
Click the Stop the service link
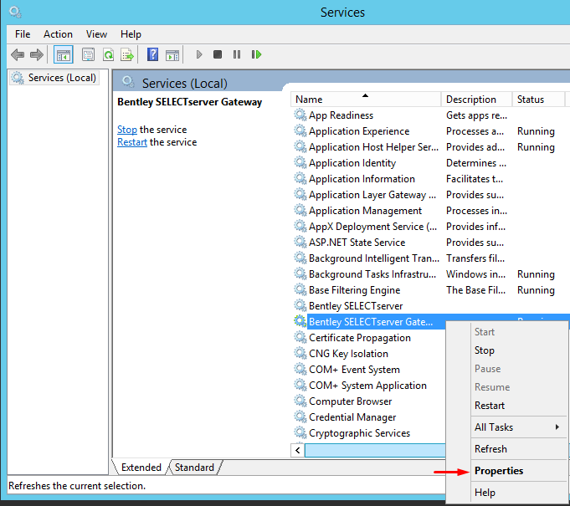tap(127, 130)
